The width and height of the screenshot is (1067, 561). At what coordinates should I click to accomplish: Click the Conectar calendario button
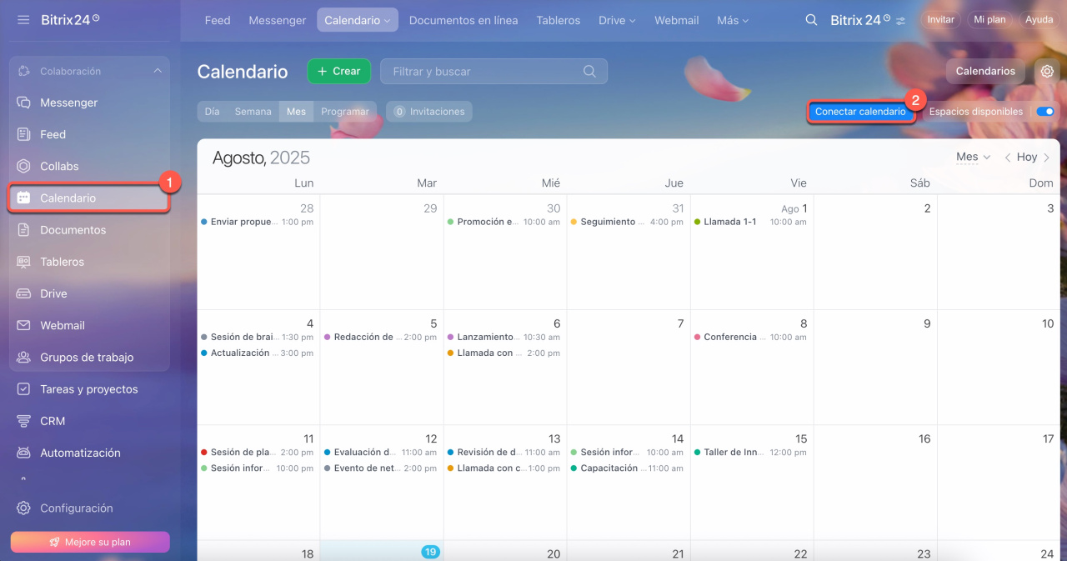coord(860,112)
